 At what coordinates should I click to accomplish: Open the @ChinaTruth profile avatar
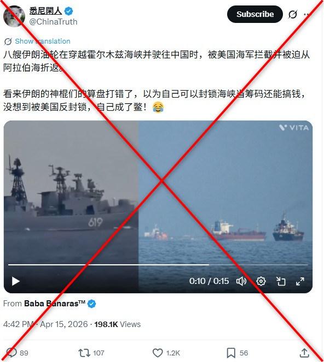click(x=14, y=16)
